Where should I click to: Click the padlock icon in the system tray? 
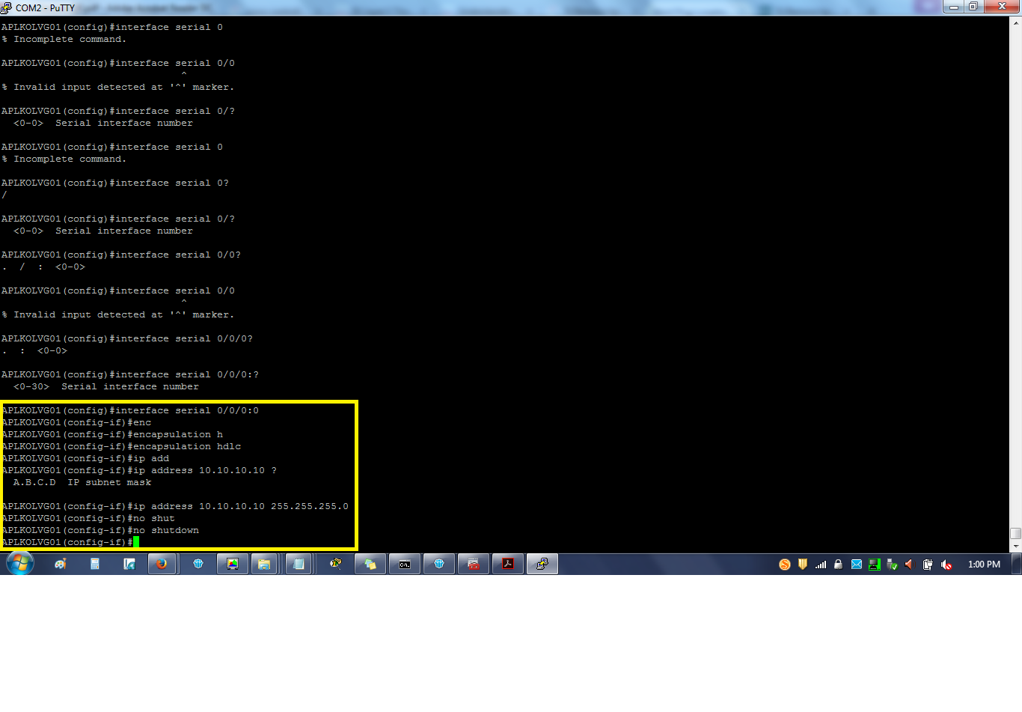click(839, 564)
